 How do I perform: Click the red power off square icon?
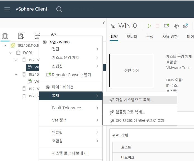[x=157, y=26]
